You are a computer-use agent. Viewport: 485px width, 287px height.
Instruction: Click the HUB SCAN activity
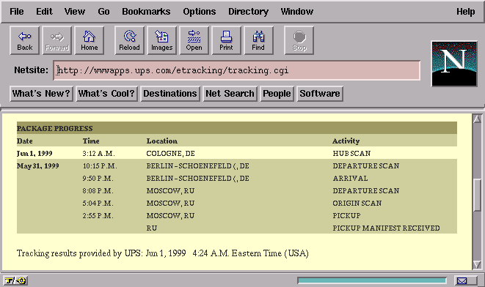(x=351, y=153)
